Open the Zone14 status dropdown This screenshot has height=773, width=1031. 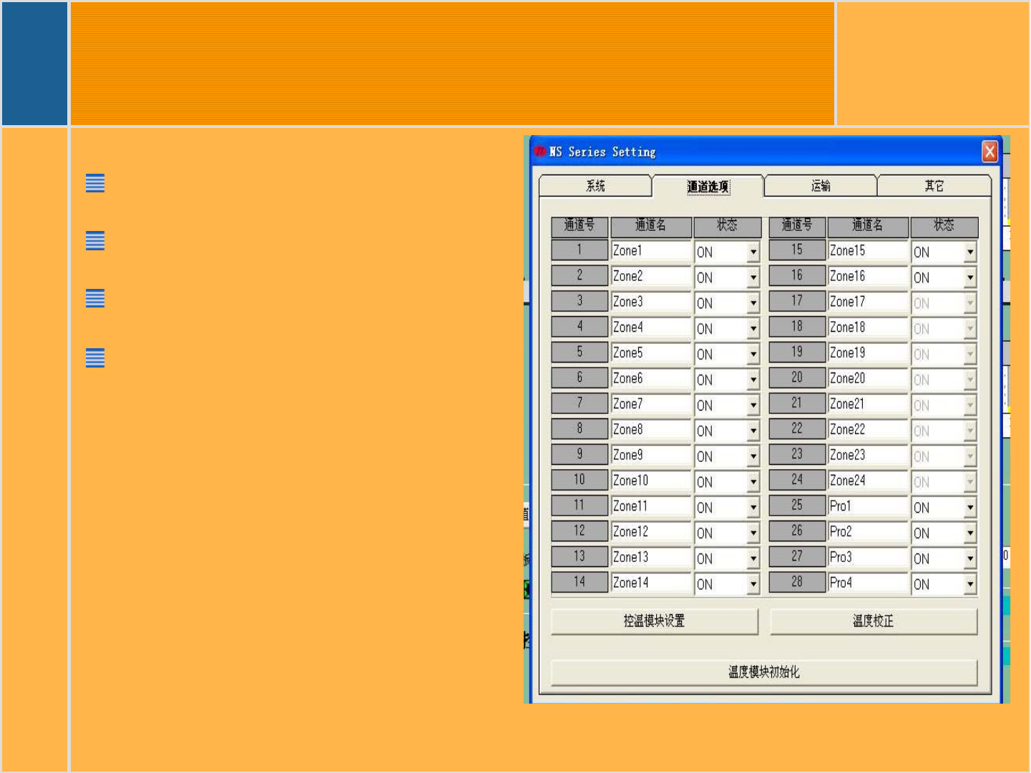point(753,584)
